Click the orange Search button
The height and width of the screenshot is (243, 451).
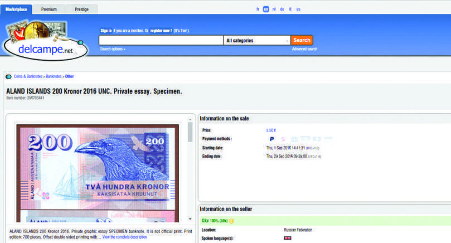[302, 40]
